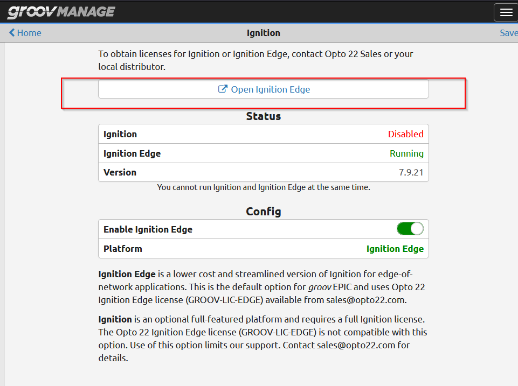Image resolution: width=518 pixels, height=386 pixels.
Task: Click the Ignition page title
Action: [263, 33]
